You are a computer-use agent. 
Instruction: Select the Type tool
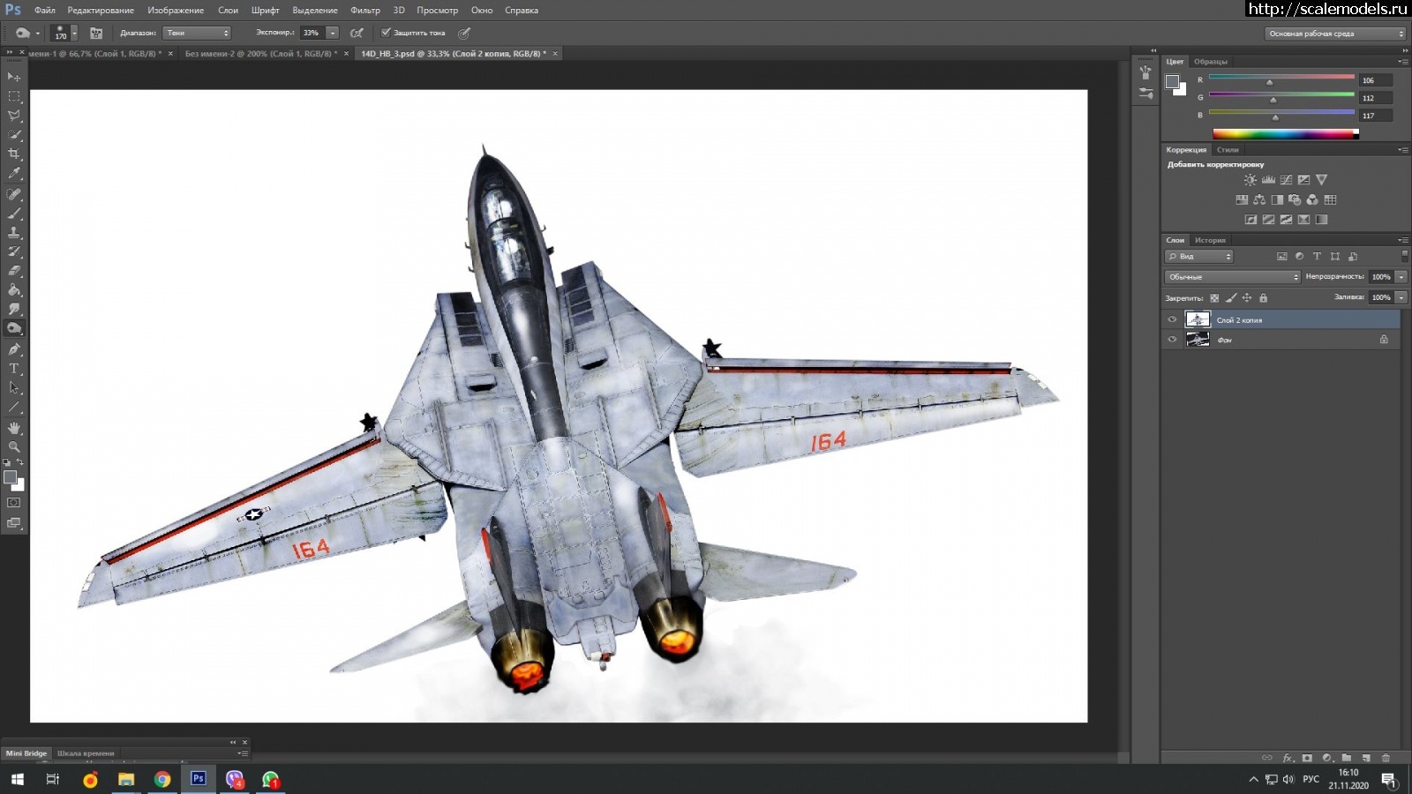[14, 369]
